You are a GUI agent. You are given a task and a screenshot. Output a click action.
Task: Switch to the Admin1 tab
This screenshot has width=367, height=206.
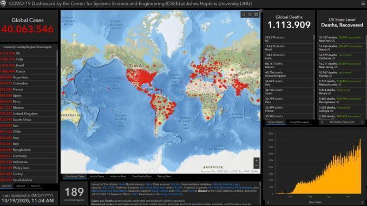[x=21, y=186]
